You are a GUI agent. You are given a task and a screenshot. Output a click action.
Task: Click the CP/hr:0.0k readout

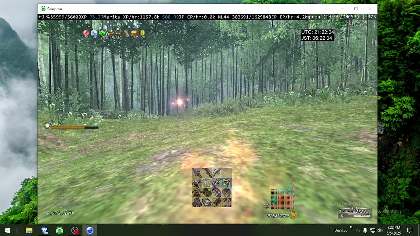point(200,17)
